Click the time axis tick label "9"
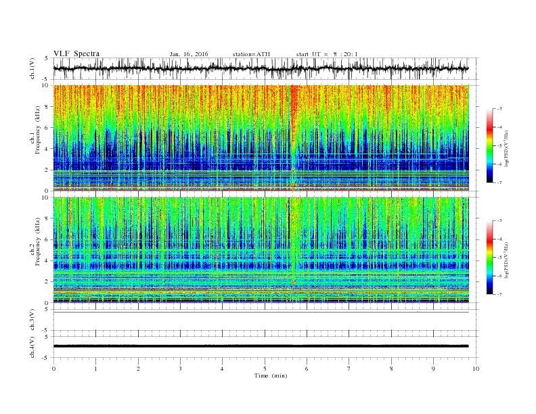Screen dimensions: 536x414 [433, 369]
